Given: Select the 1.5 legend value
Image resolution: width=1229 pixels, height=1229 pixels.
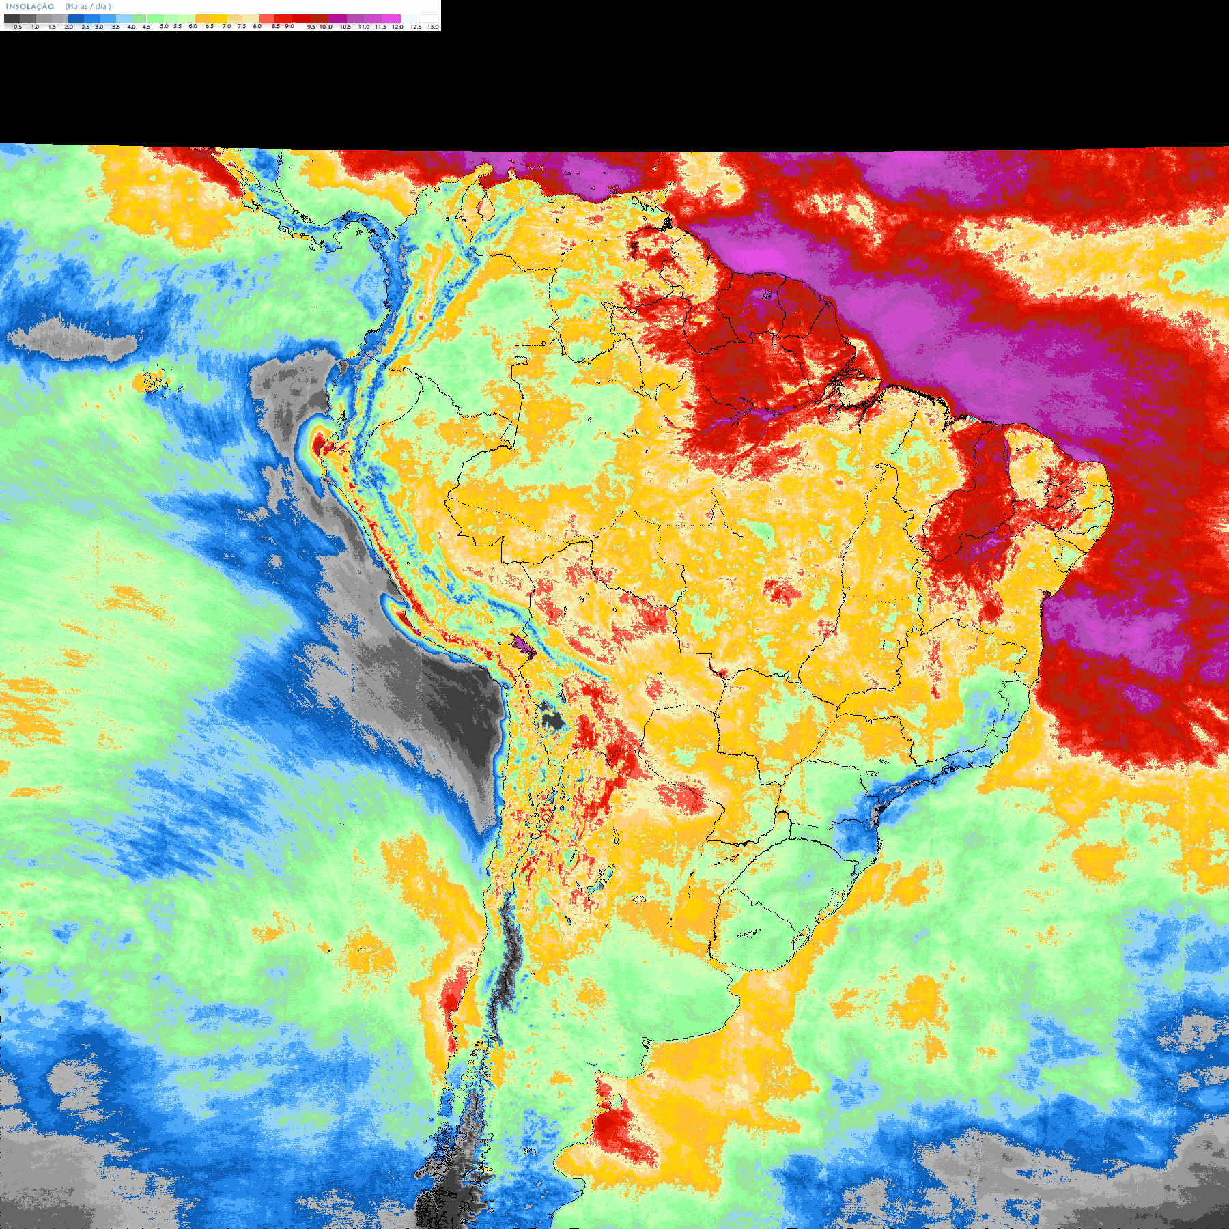Looking at the screenshot, I should tap(52, 27).
